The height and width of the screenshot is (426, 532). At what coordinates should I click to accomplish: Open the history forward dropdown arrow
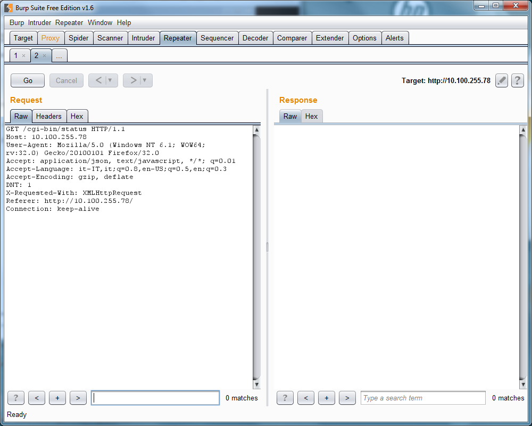click(144, 80)
